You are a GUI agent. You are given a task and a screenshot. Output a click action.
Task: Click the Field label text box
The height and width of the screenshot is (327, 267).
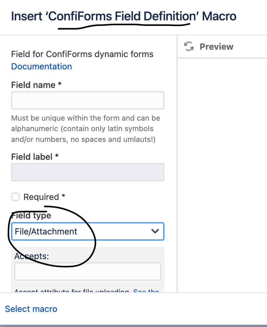click(x=88, y=172)
